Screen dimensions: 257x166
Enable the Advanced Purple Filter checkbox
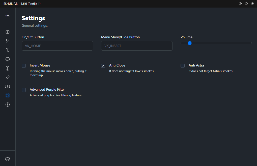tap(24, 90)
